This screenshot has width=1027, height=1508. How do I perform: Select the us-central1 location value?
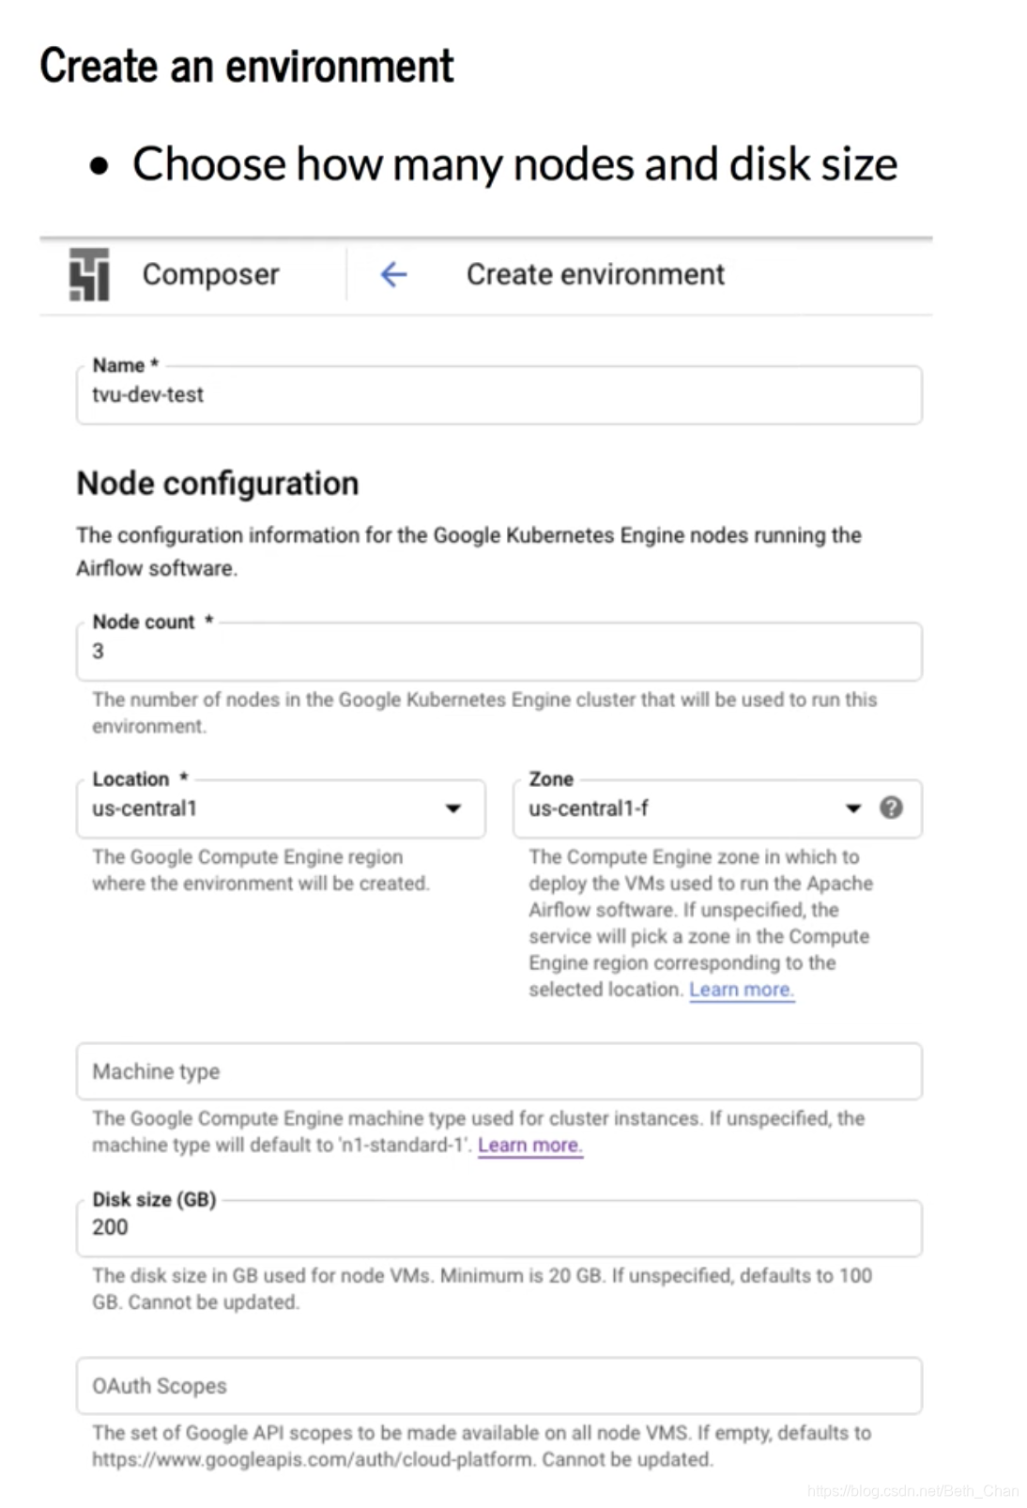[x=145, y=808]
